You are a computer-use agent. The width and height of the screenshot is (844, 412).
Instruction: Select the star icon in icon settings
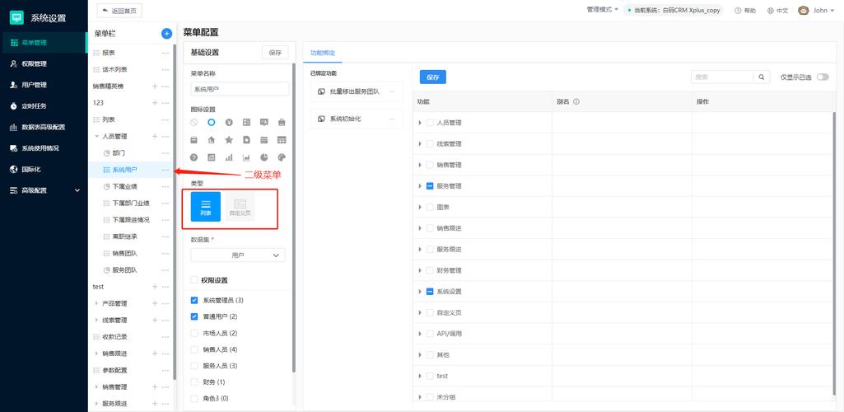[229, 140]
